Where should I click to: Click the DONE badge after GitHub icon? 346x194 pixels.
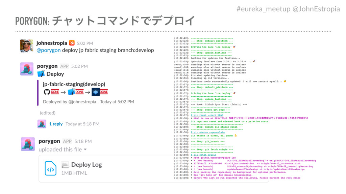click(x=55, y=92)
